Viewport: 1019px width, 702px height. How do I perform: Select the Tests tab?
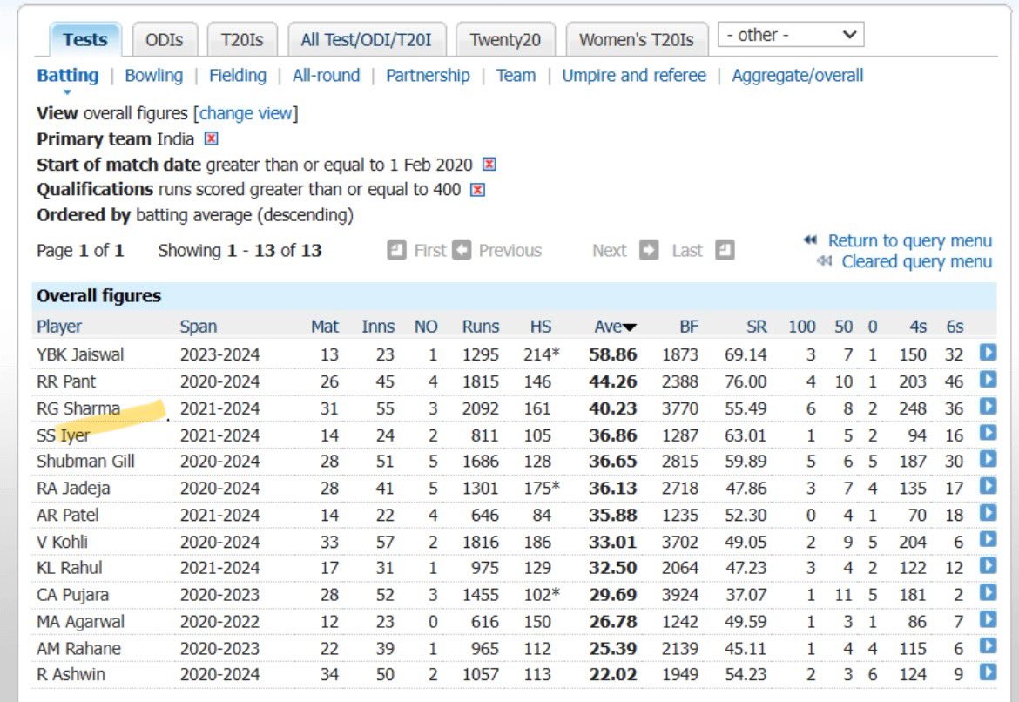click(85, 40)
